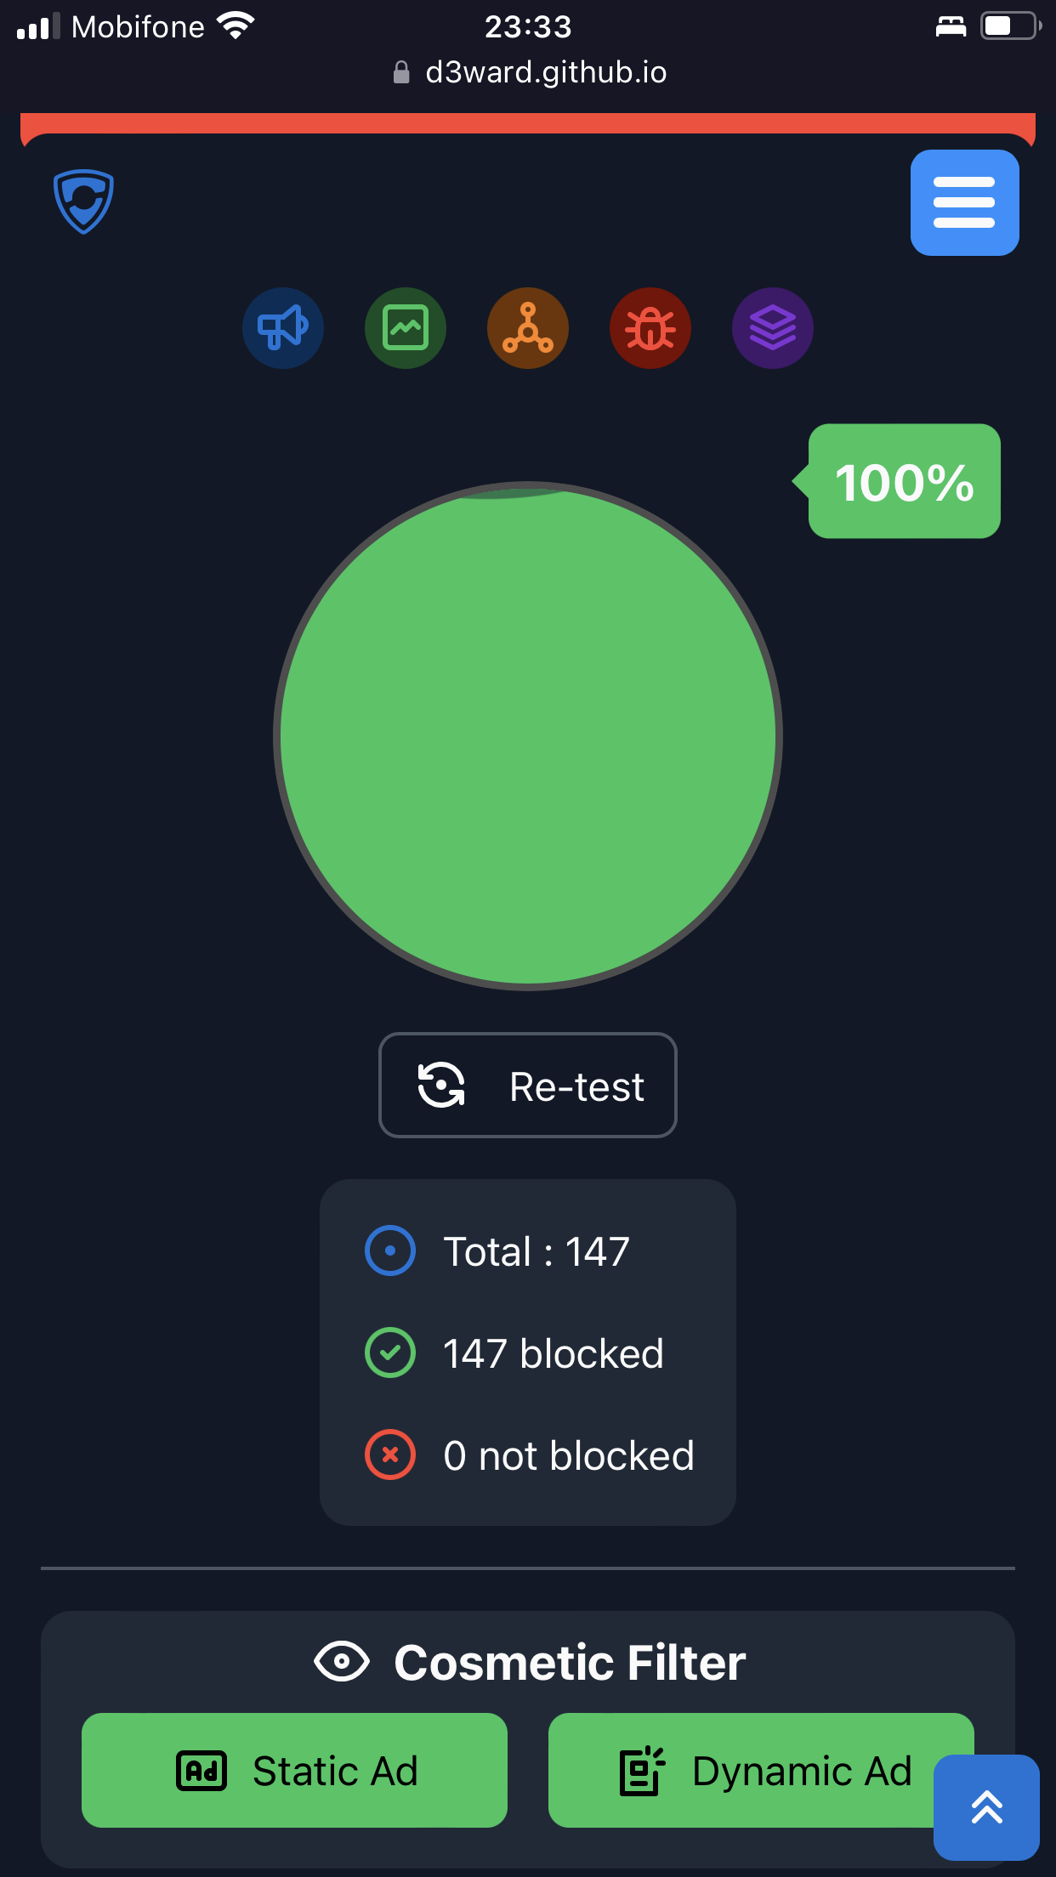The width and height of the screenshot is (1056, 1877).
Task: Click the red malware bug category icon
Action: pyautogui.click(x=650, y=328)
